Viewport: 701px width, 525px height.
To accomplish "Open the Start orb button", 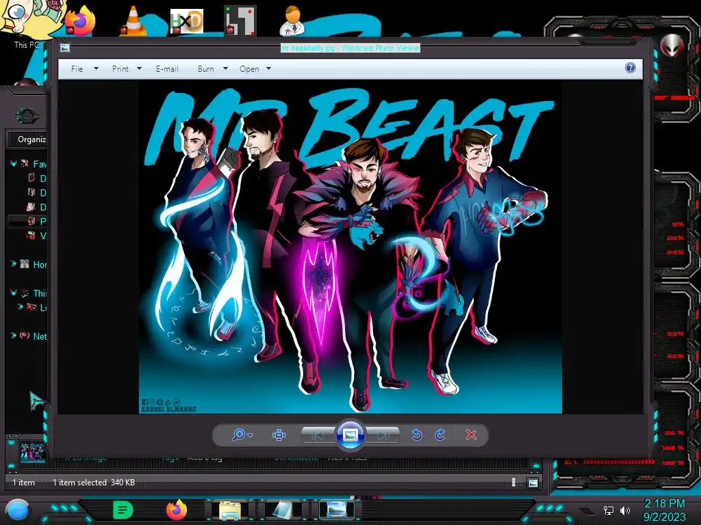I will coord(18,510).
